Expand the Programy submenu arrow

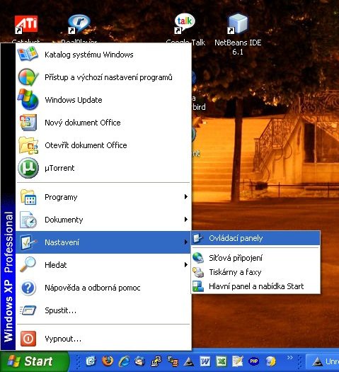(x=186, y=197)
